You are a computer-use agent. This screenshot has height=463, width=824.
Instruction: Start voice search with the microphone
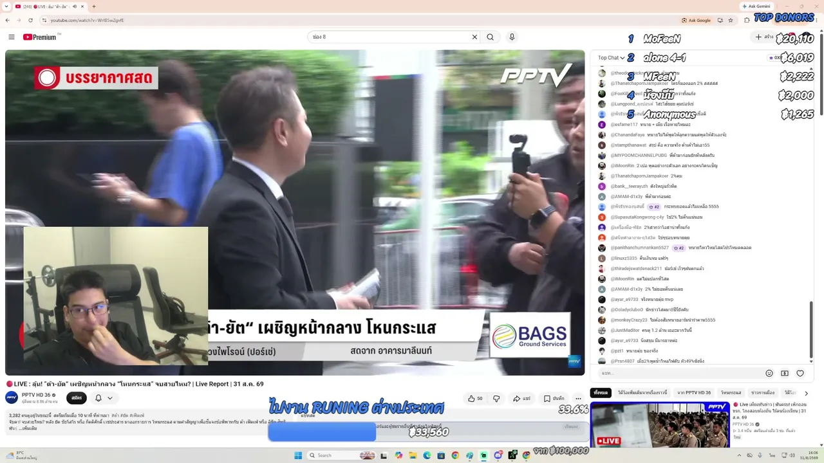click(512, 37)
